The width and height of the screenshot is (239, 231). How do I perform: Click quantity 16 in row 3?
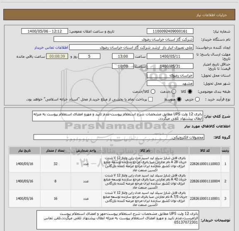(56, 199)
